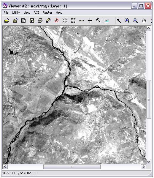Activate the inquire cursor crosshair icon
The height and width of the screenshot is (178, 154).
coord(90,21)
